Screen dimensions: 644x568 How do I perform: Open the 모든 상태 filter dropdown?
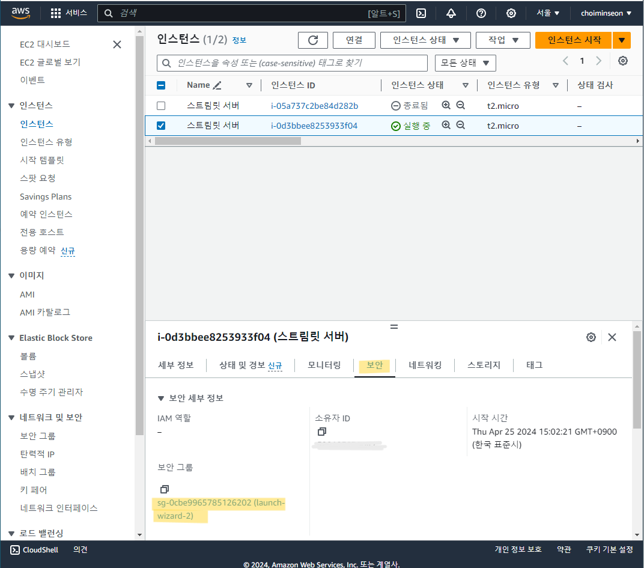466,63
